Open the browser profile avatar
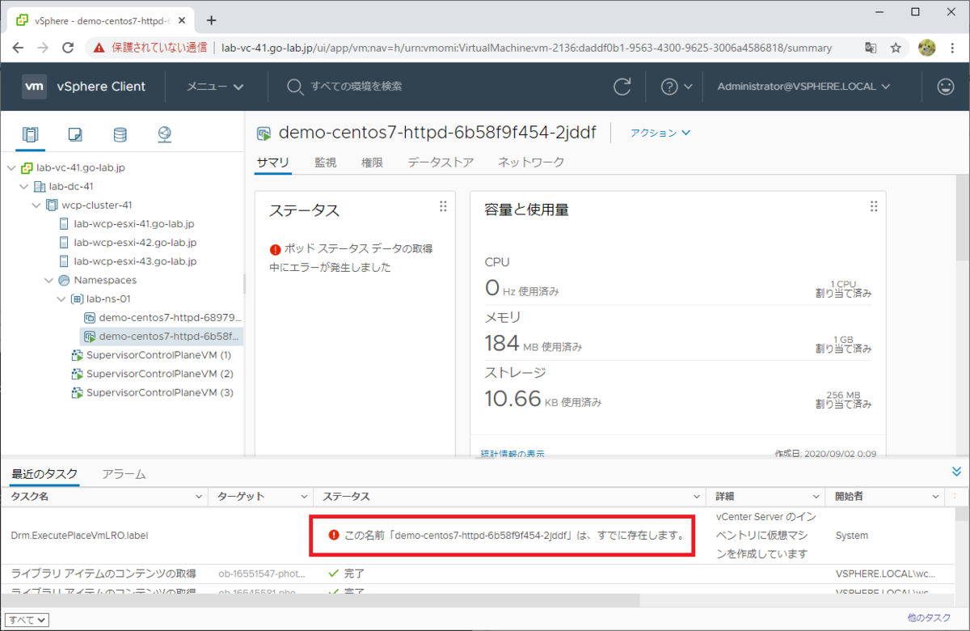 926,48
